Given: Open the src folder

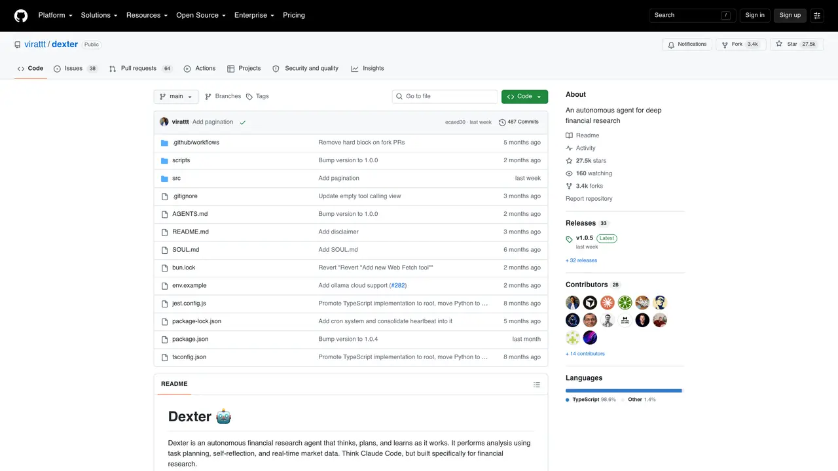Looking at the screenshot, I should (176, 178).
